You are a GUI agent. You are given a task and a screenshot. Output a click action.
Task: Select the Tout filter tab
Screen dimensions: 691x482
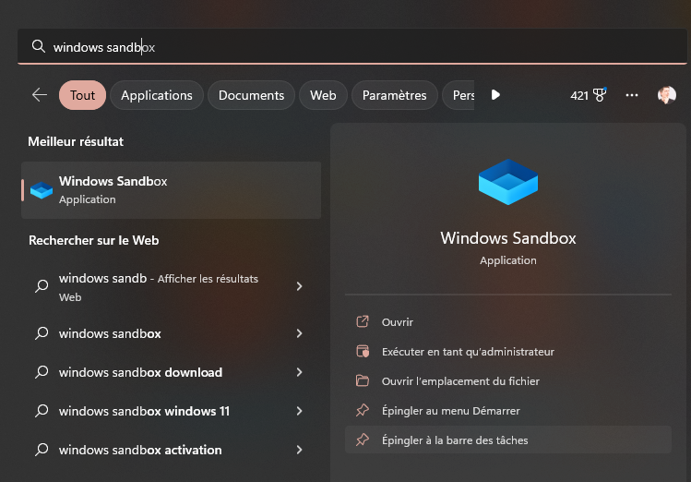coord(82,95)
